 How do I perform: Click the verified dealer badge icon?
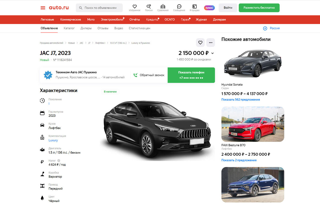pyautogui.click(x=48, y=75)
